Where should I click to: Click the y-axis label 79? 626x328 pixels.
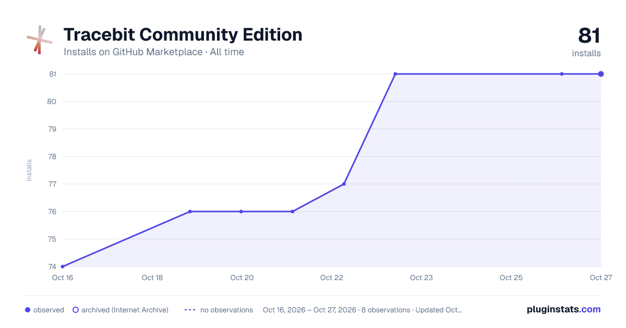[x=52, y=129]
